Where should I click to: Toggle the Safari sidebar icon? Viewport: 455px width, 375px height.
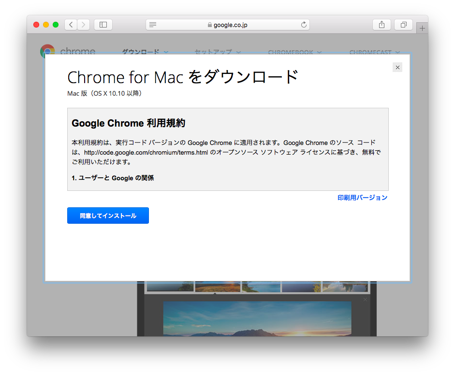tap(103, 24)
